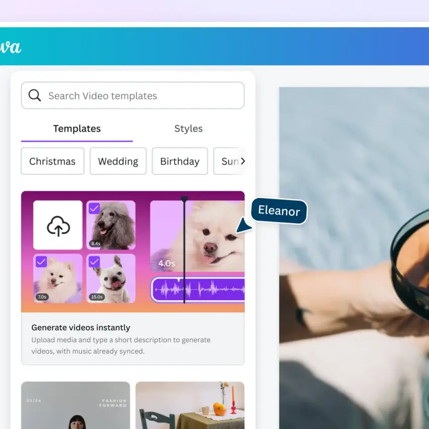Click the timeline playhead marker

[x=184, y=199]
